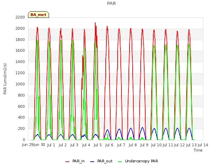
Task: Click the 2200 y-axis tick label
Action: click(x=20, y=17)
